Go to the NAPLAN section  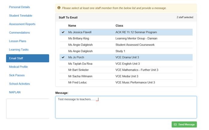[14, 92]
